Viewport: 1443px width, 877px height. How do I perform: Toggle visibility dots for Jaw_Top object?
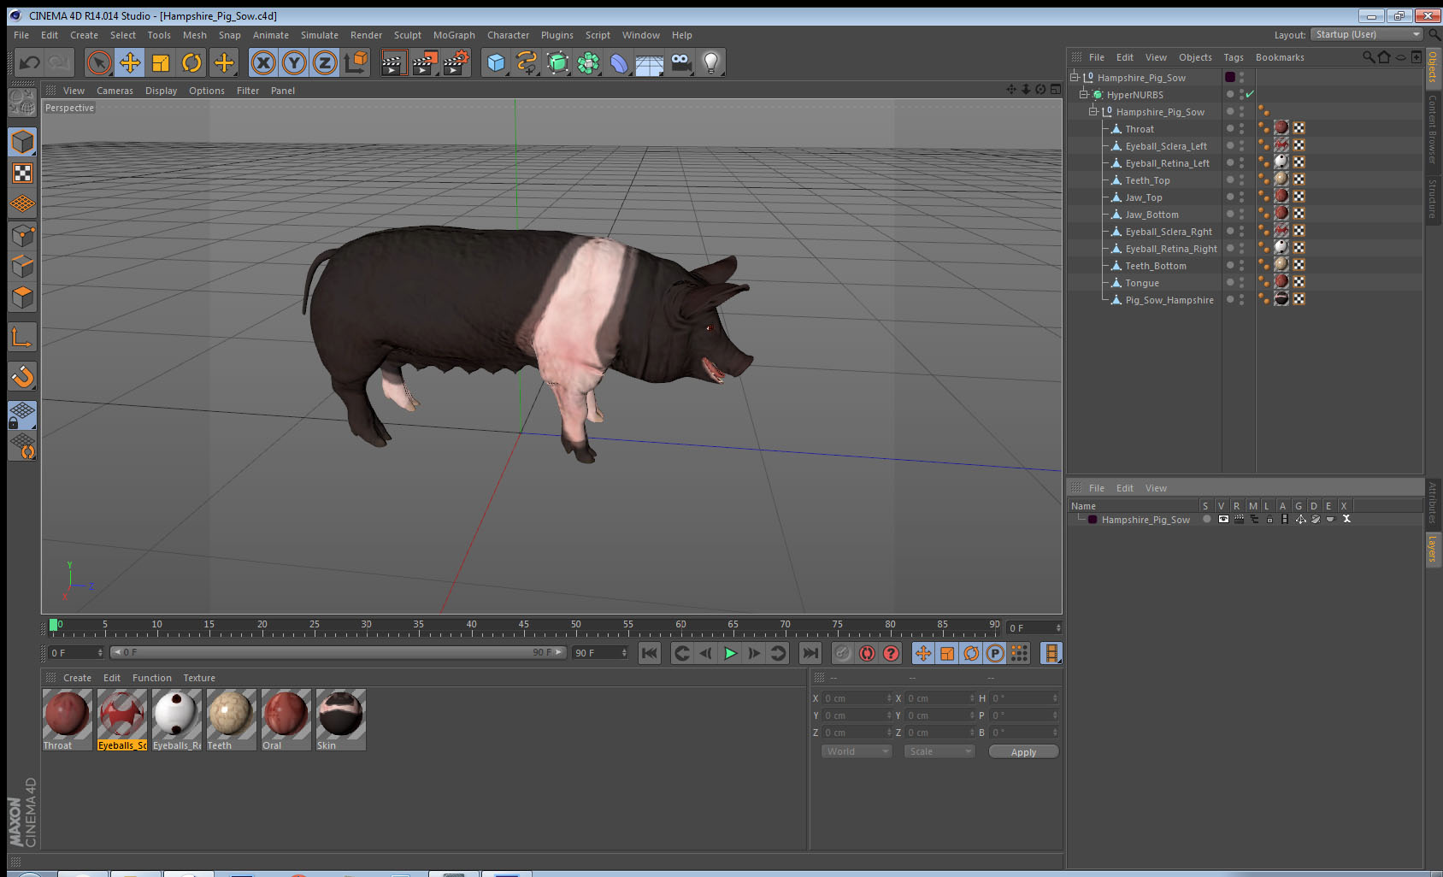click(1241, 197)
